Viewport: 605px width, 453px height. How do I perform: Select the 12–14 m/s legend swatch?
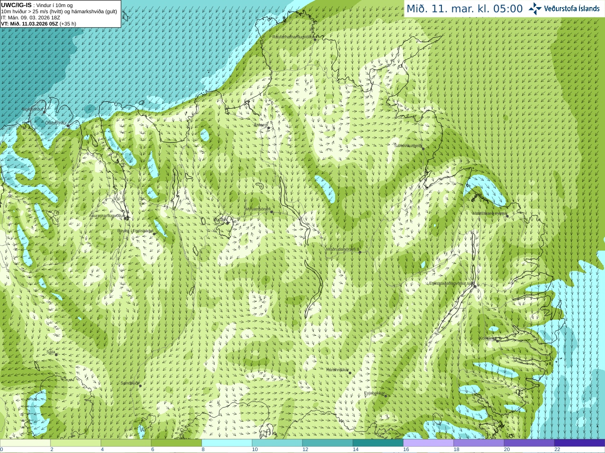(x=328, y=443)
